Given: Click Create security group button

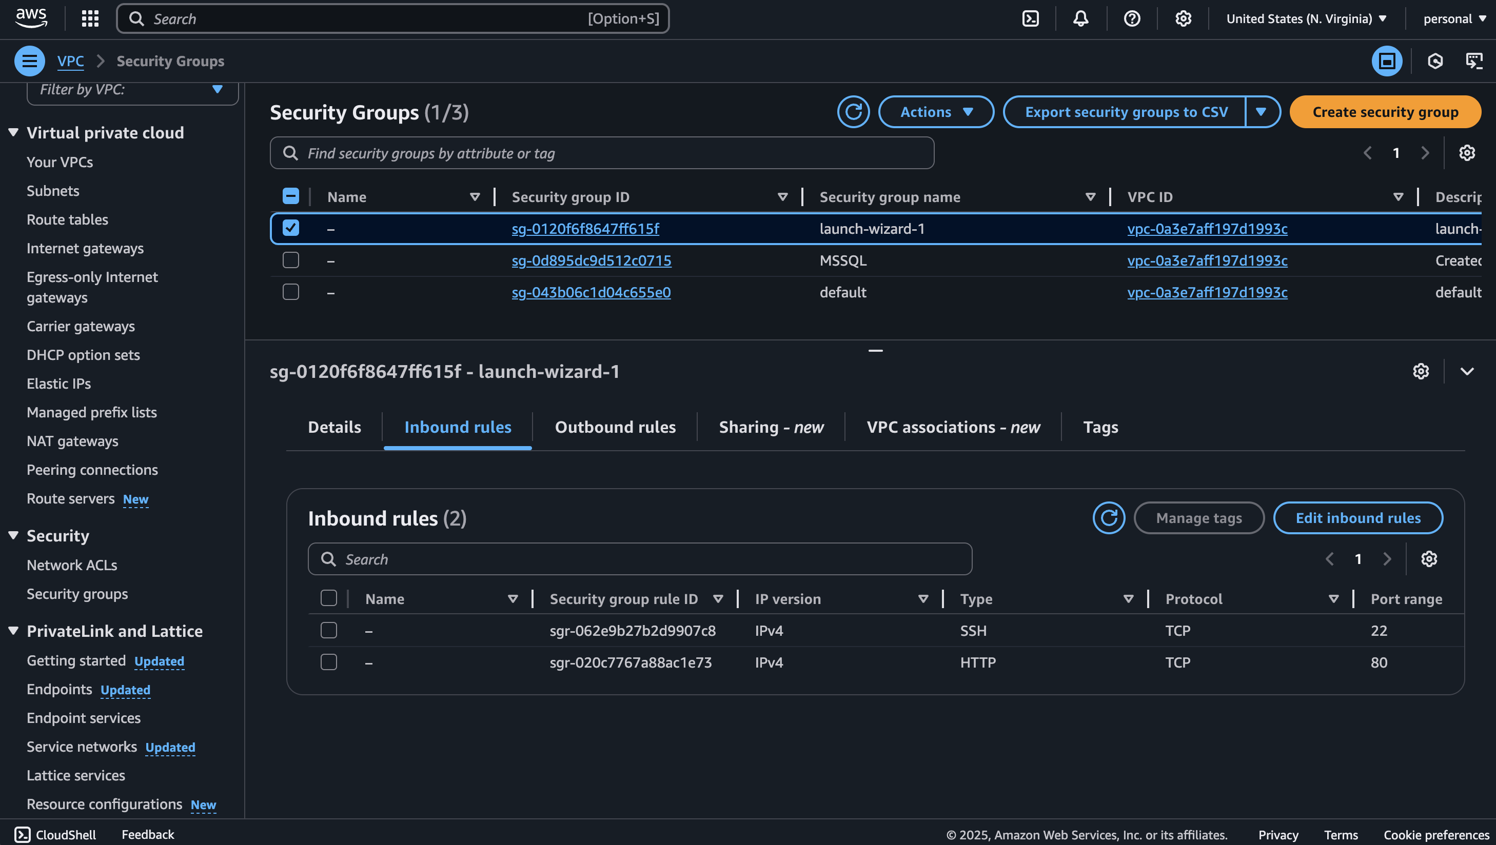Looking at the screenshot, I should (x=1385, y=112).
